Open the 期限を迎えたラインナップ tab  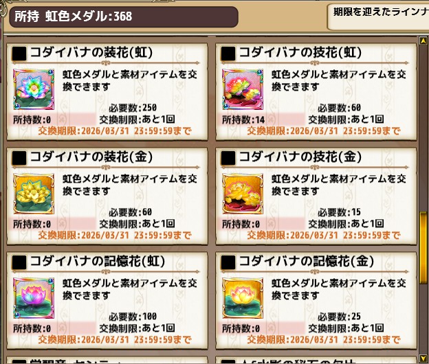[378, 17]
